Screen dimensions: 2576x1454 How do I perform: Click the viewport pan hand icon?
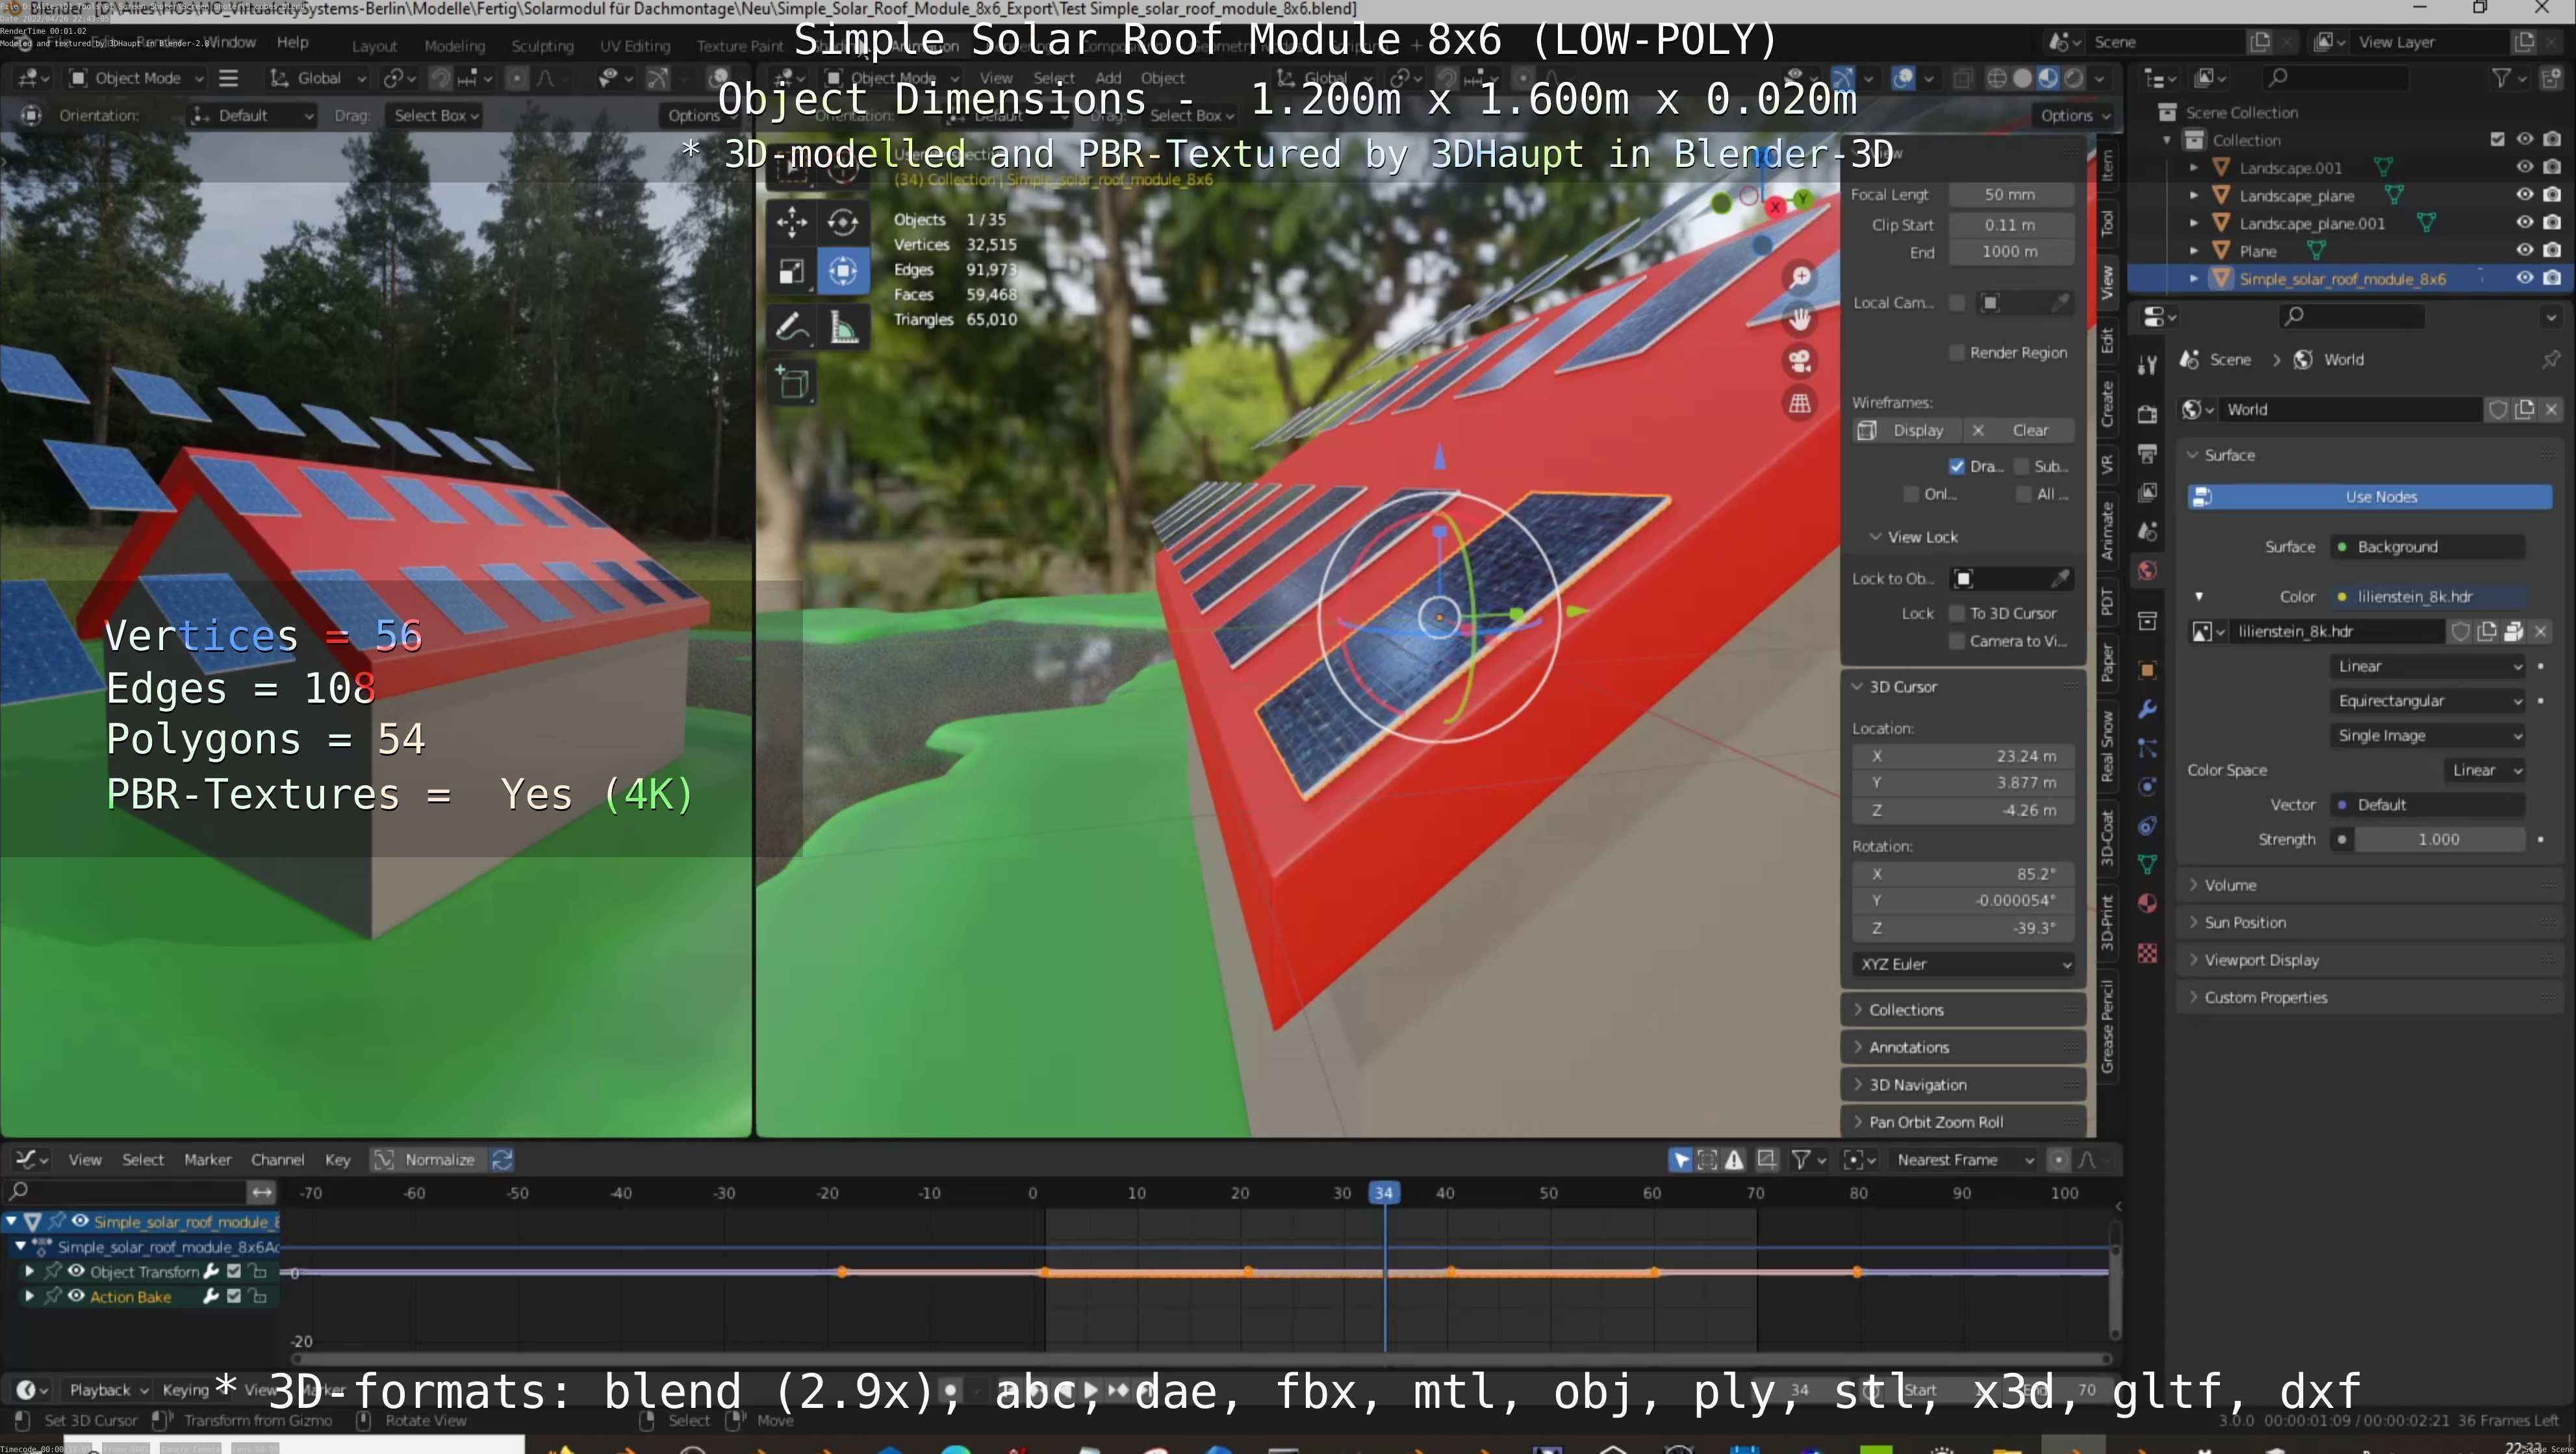coord(1800,319)
